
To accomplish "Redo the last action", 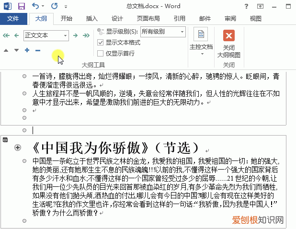I will (x=55, y=6).
